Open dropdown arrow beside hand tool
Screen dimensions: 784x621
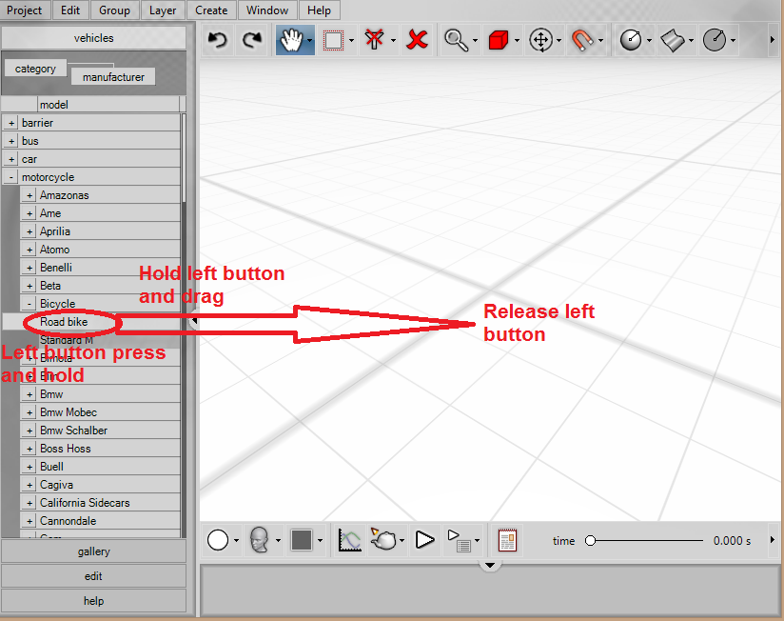coord(310,41)
